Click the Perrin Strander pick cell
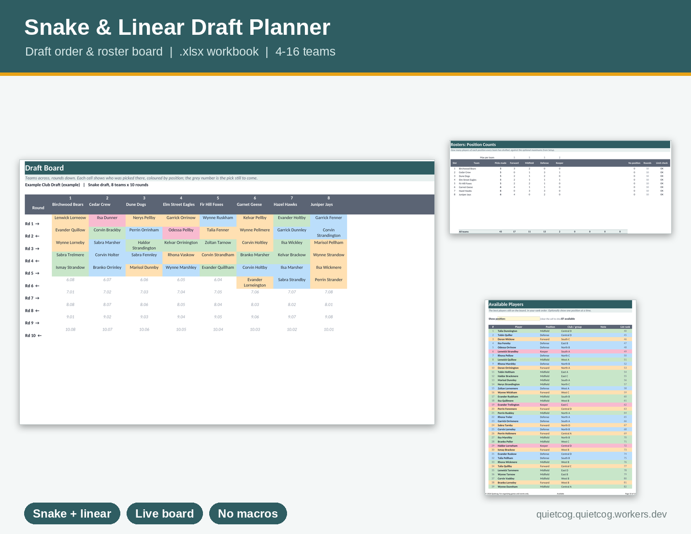This screenshot has height=534, width=691. click(x=329, y=283)
